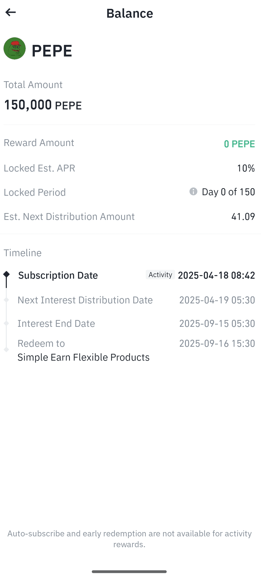Tap the Day 0 of 150 text
The image size is (261, 580).
pos(228,192)
